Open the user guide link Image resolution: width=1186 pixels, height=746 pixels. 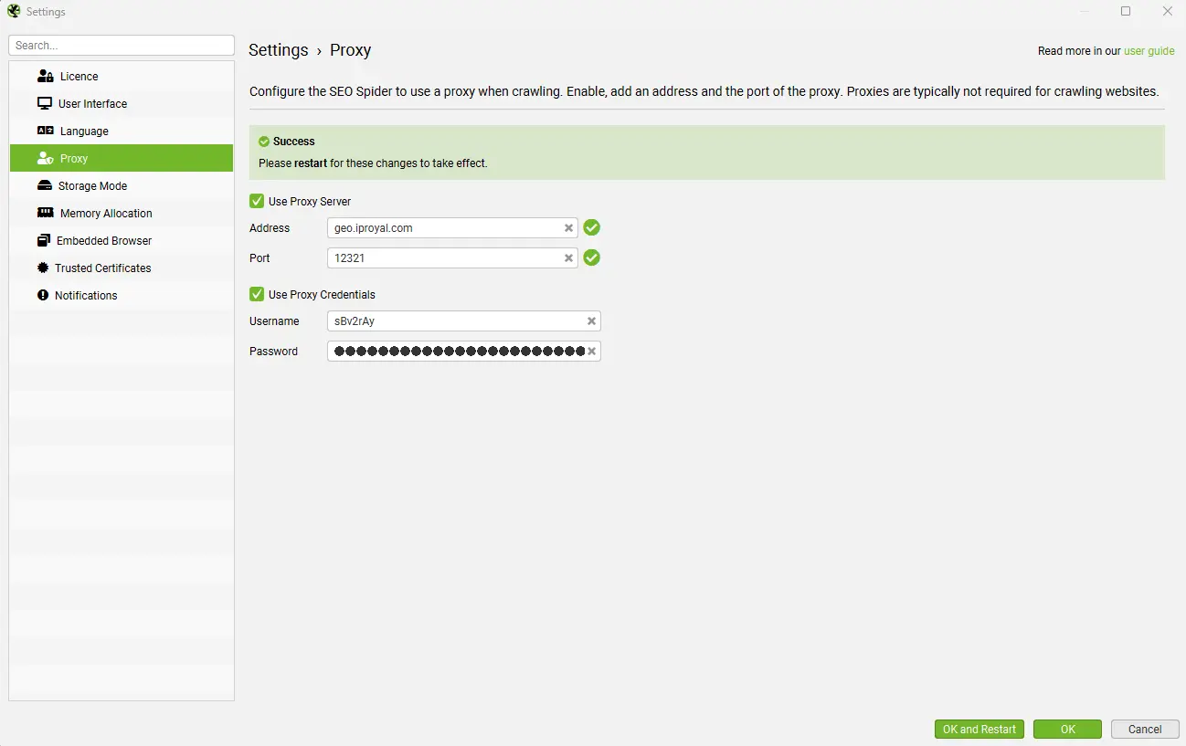click(x=1149, y=51)
